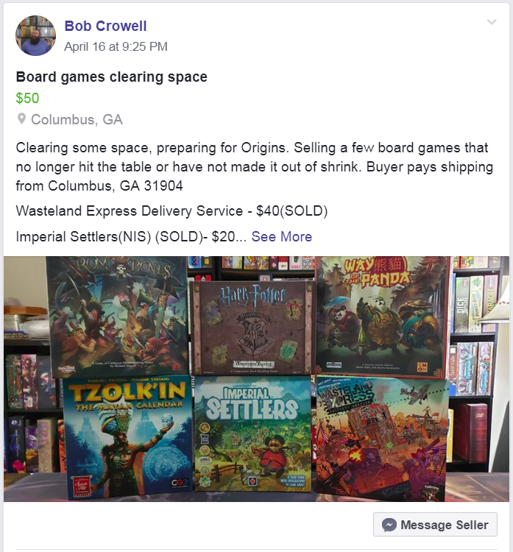
Task: Open Bob Crowell's profile picture
Action: pyautogui.click(x=35, y=35)
